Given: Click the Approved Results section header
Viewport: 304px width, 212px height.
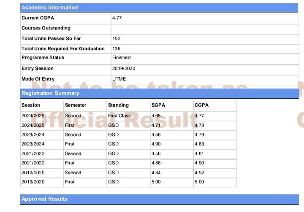Looking at the screenshot, I should tap(160, 199).
